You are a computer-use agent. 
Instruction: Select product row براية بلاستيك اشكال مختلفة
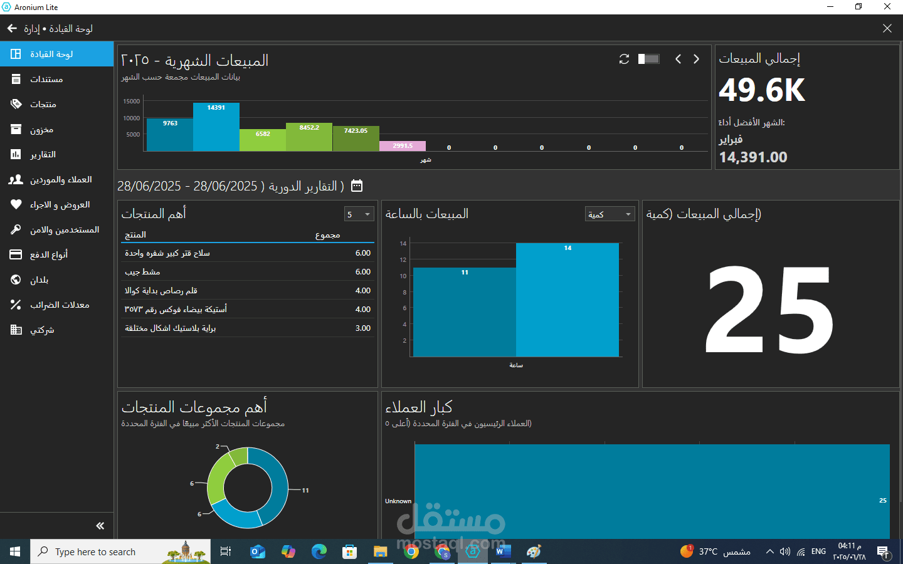pos(248,328)
